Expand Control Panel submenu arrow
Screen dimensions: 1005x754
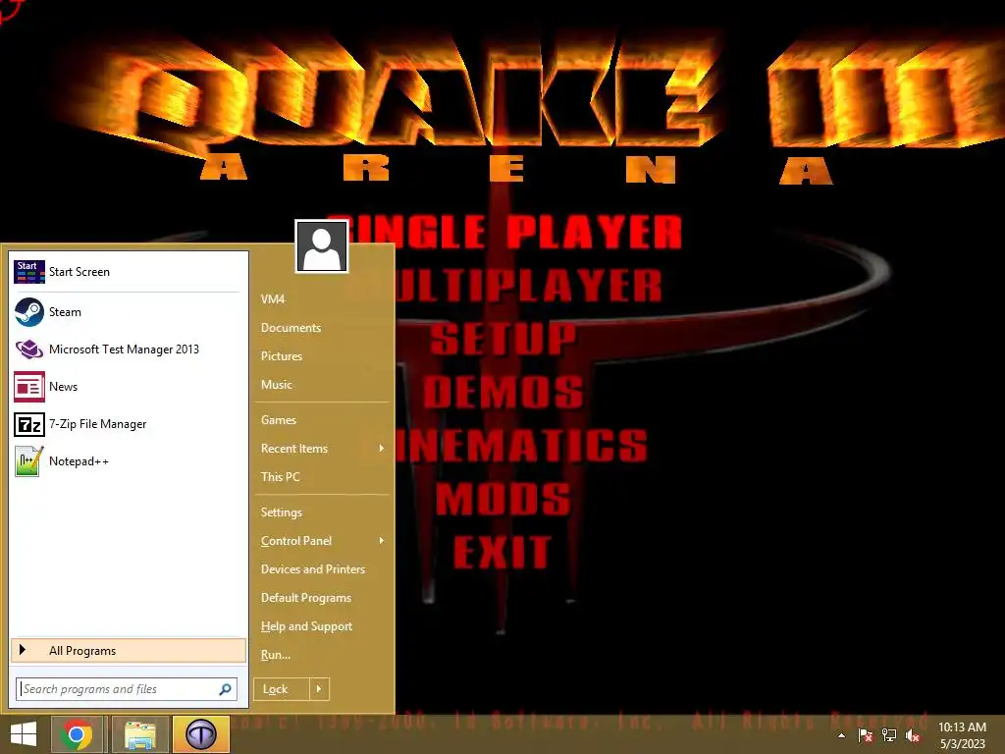[382, 541]
